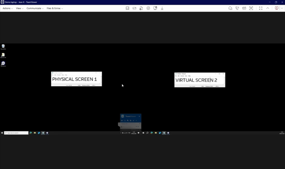Click the Notepad icon on physical screen taskbar
This screenshot has width=285, height=169.
pyautogui.click(x=43, y=133)
